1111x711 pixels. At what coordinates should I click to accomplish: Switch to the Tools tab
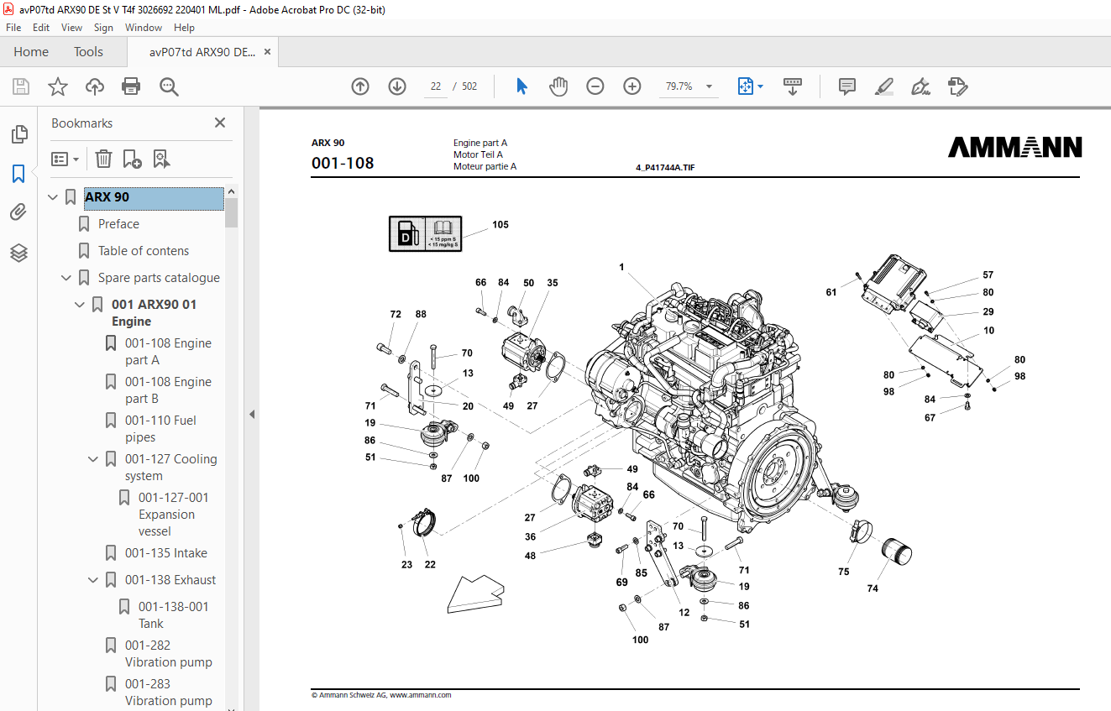click(88, 52)
